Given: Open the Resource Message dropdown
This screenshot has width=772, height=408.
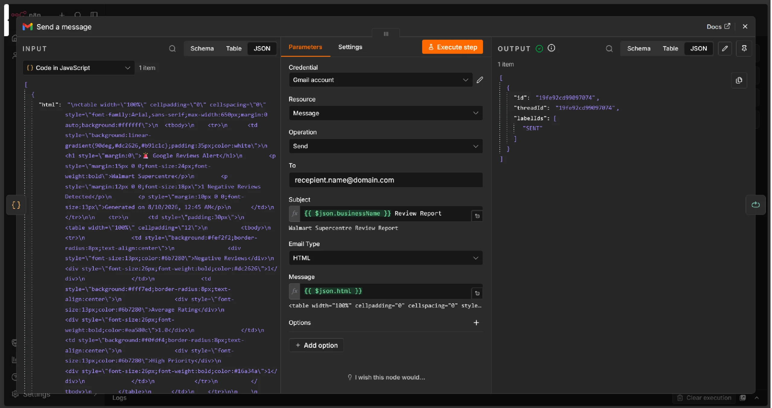Looking at the screenshot, I should tap(386, 113).
